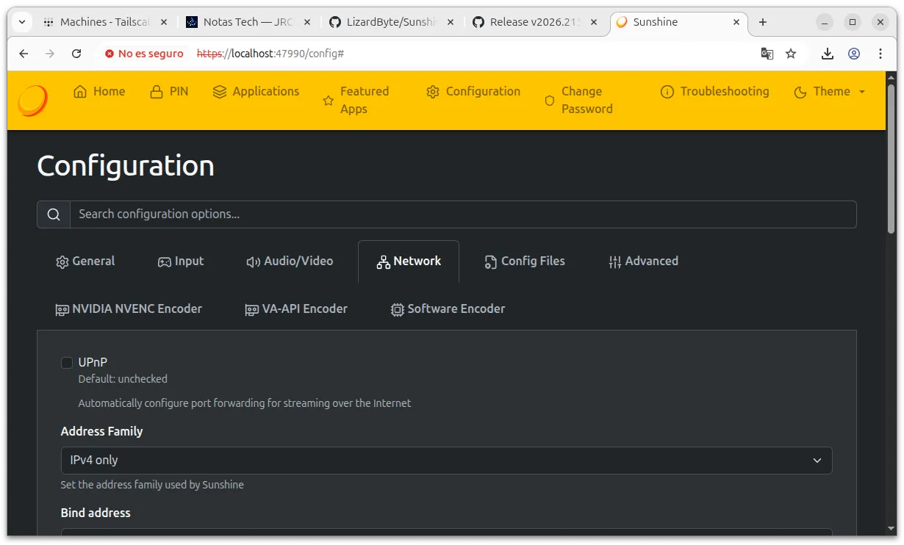Close the Sunshine browser tab
Image resolution: width=904 pixels, height=545 pixels.
[736, 22]
